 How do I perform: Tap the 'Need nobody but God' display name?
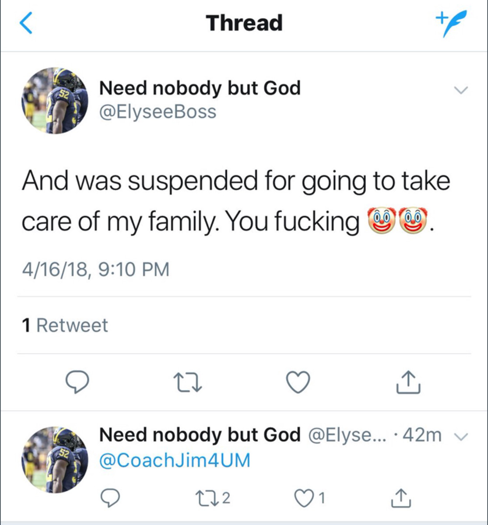tap(200, 88)
